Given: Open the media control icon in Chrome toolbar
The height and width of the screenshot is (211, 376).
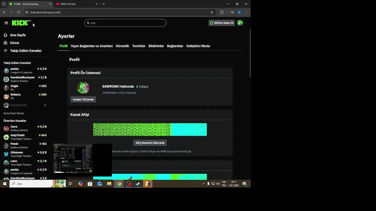Looking at the screenshot, I should [x=232, y=12].
